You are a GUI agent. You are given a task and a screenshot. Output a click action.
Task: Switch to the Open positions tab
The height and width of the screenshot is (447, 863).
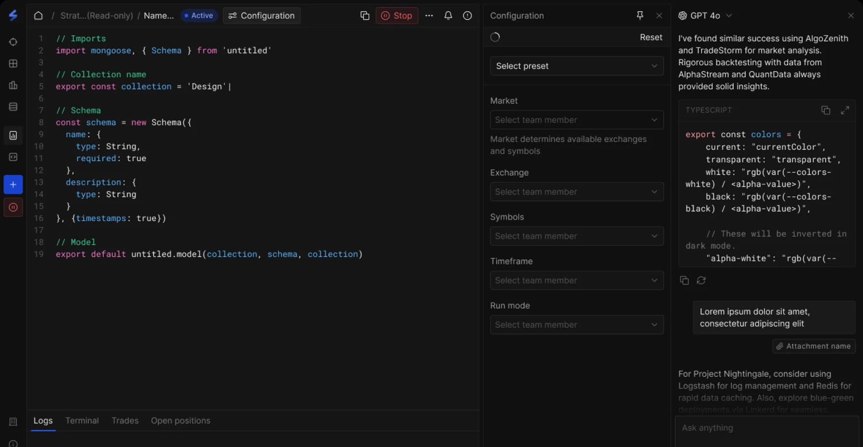click(180, 420)
